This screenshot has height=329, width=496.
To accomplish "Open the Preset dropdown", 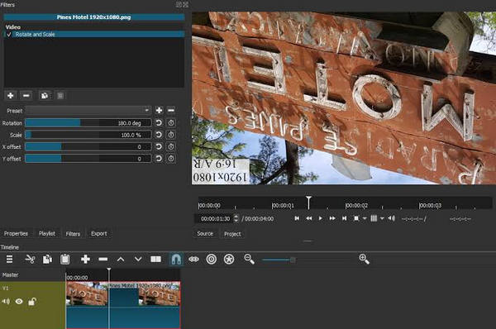I will 88,111.
